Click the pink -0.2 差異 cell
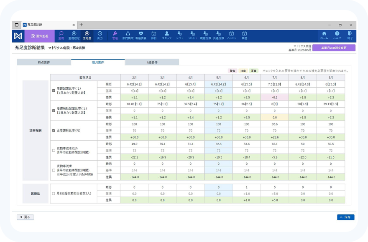 tap(275, 98)
